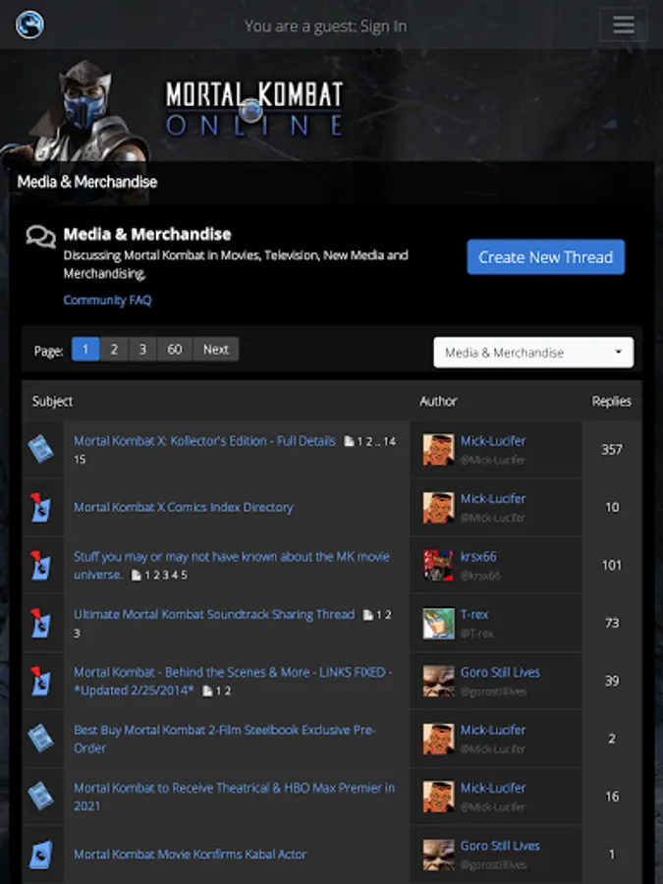
Task: Open page 3 of Soundtrack Sharing Thread
Action: (77, 634)
